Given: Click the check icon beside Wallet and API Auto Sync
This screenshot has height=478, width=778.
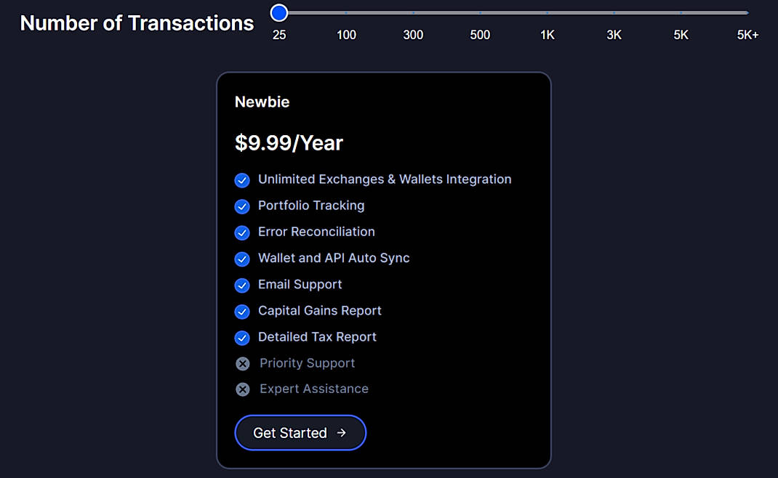Looking at the screenshot, I should pos(242,259).
